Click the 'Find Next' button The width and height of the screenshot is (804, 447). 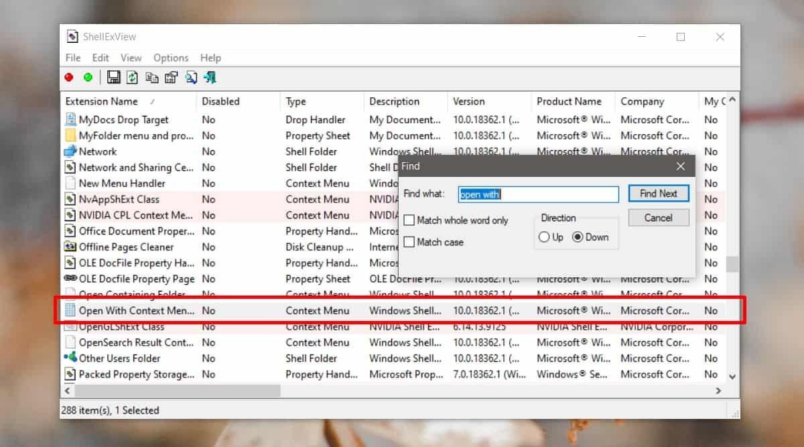659,193
